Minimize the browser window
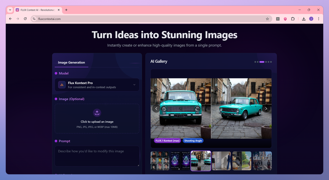Viewport: 329px width, 180px height. [299, 10]
